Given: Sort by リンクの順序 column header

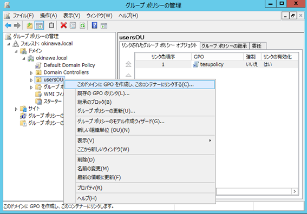Looking at the screenshot, I should [x=163, y=57].
